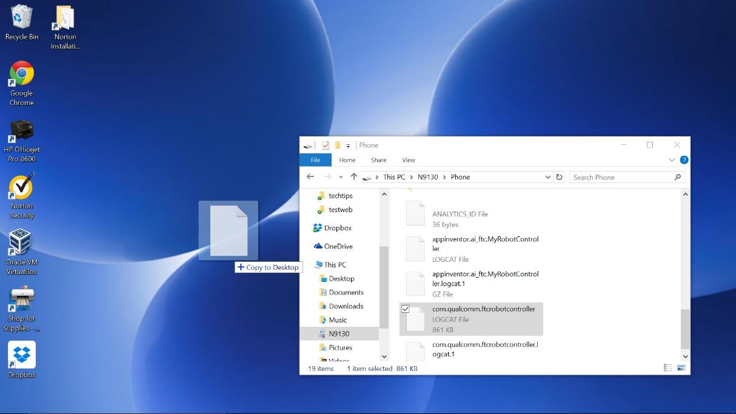Click Phone in address breadcrumb
Image resolution: width=736 pixels, height=414 pixels.
click(460, 177)
